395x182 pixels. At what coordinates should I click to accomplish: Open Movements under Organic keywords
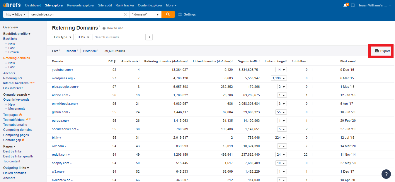click(17, 109)
